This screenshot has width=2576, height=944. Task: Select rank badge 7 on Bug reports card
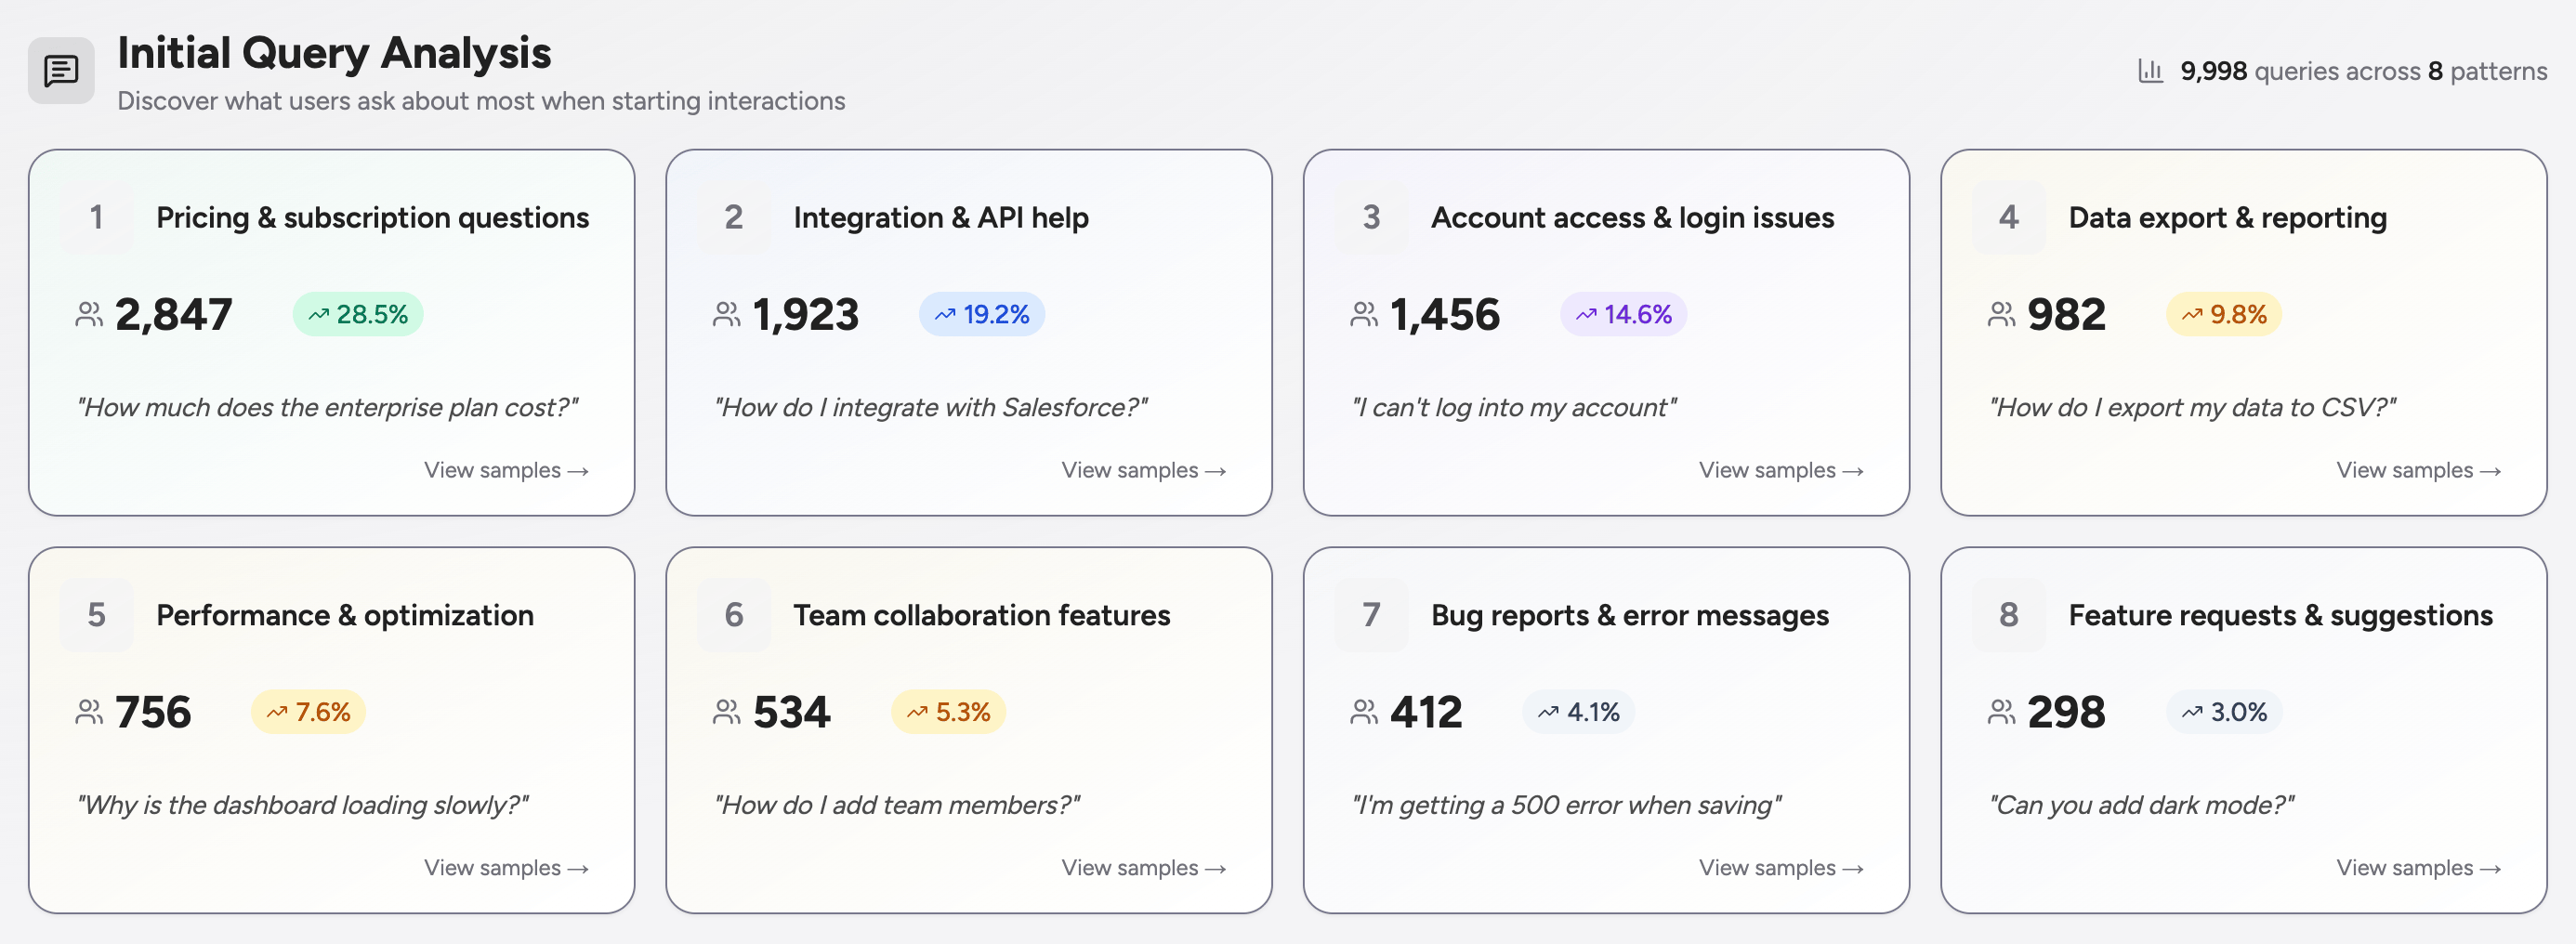pyautogui.click(x=1372, y=615)
